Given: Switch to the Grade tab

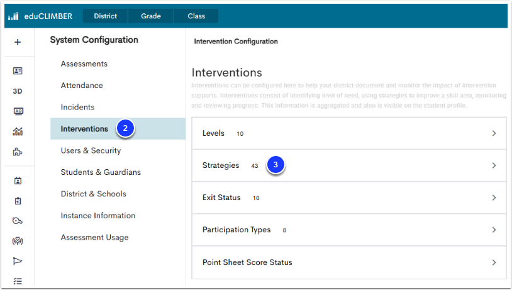Looking at the screenshot, I should click(151, 16).
